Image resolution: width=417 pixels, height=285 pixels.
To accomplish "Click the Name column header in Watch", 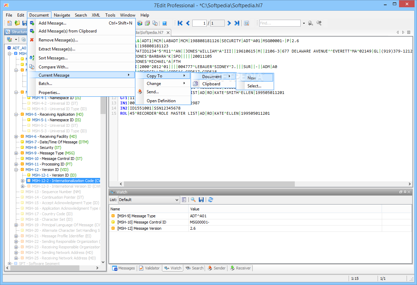I will point(149,209).
